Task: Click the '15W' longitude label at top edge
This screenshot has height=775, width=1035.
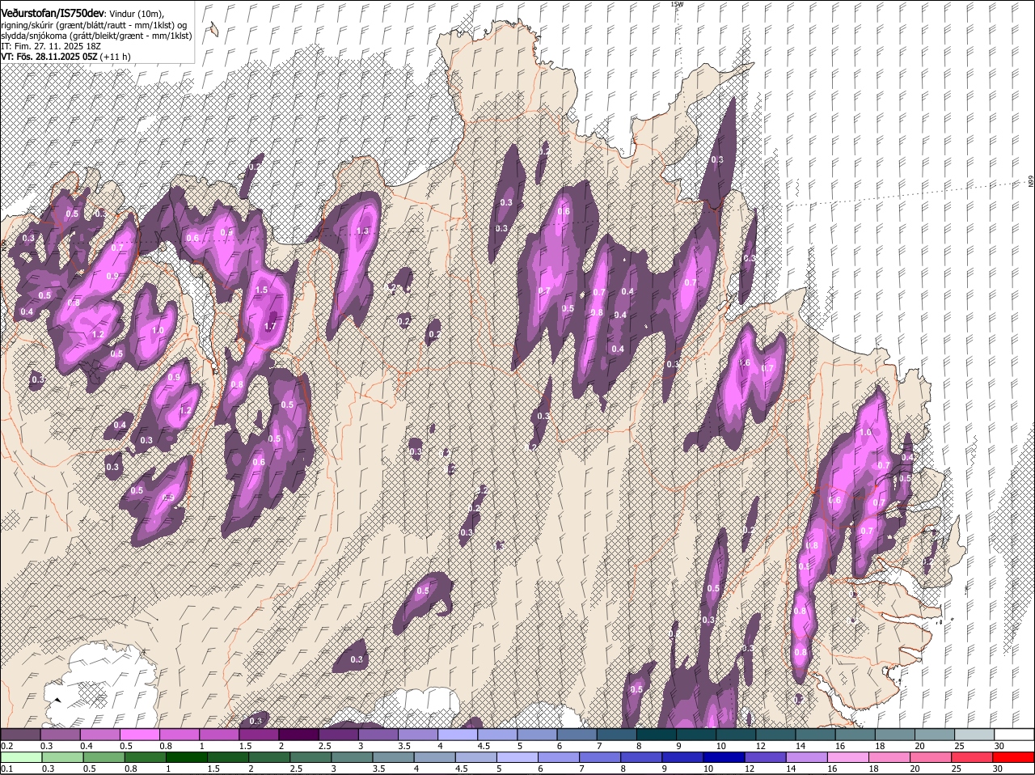Action: (x=677, y=4)
